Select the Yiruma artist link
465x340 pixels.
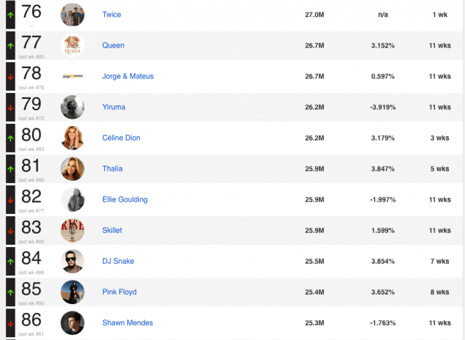click(x=114, y=107)
